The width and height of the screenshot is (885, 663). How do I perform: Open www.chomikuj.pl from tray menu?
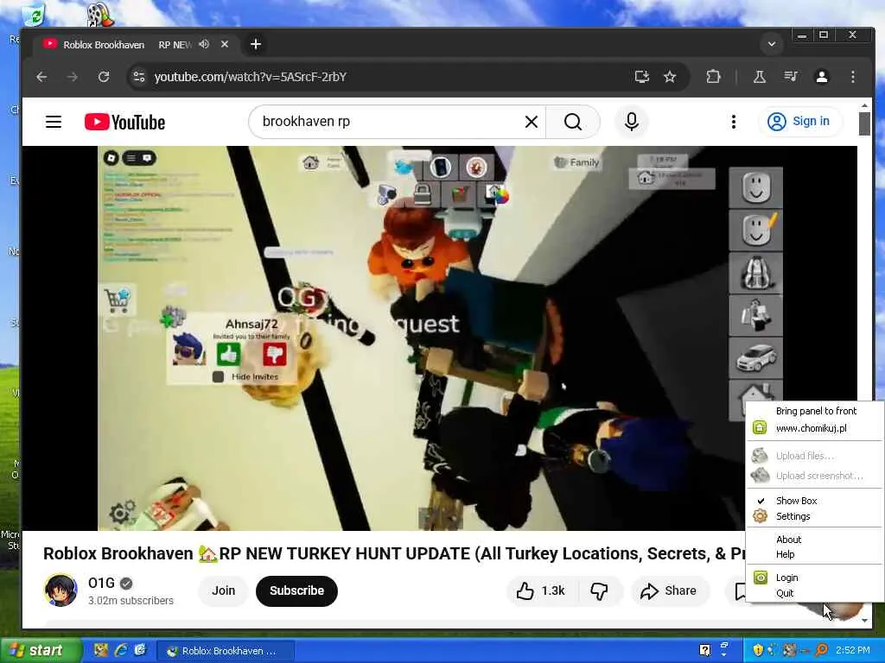pos(811,428)
